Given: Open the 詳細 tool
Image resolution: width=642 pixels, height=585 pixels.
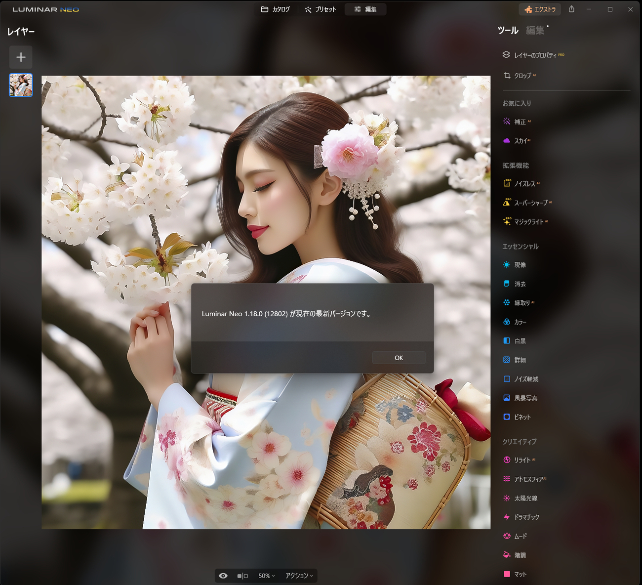Looking at the screenshot, I should point(514,360).
